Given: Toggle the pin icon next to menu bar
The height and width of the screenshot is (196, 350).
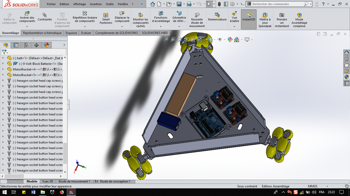Looking at the screenshot, I should pos(141,4).
